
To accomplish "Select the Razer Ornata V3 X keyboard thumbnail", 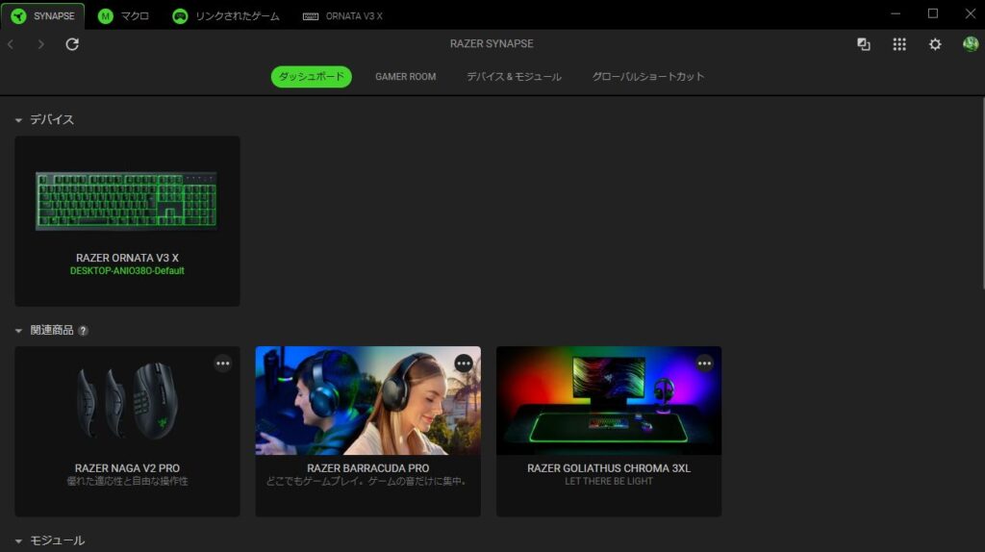I will coord(127,200).
